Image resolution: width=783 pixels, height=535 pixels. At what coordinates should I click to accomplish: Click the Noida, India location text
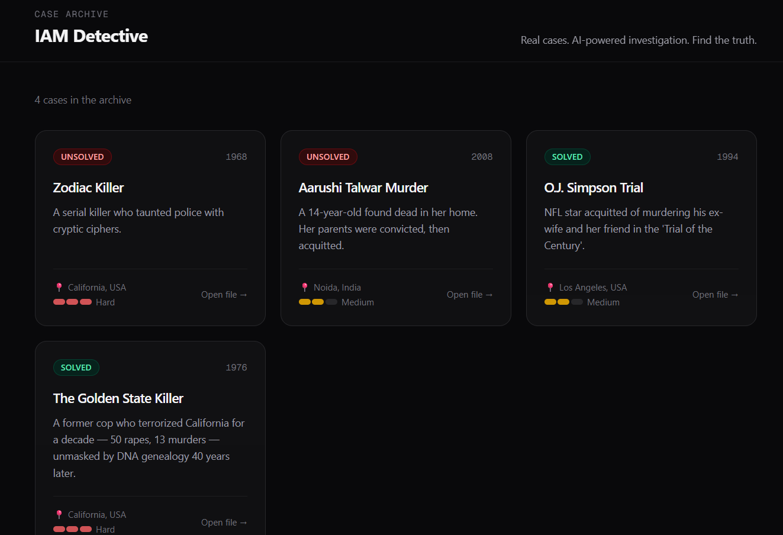[337, 287]
